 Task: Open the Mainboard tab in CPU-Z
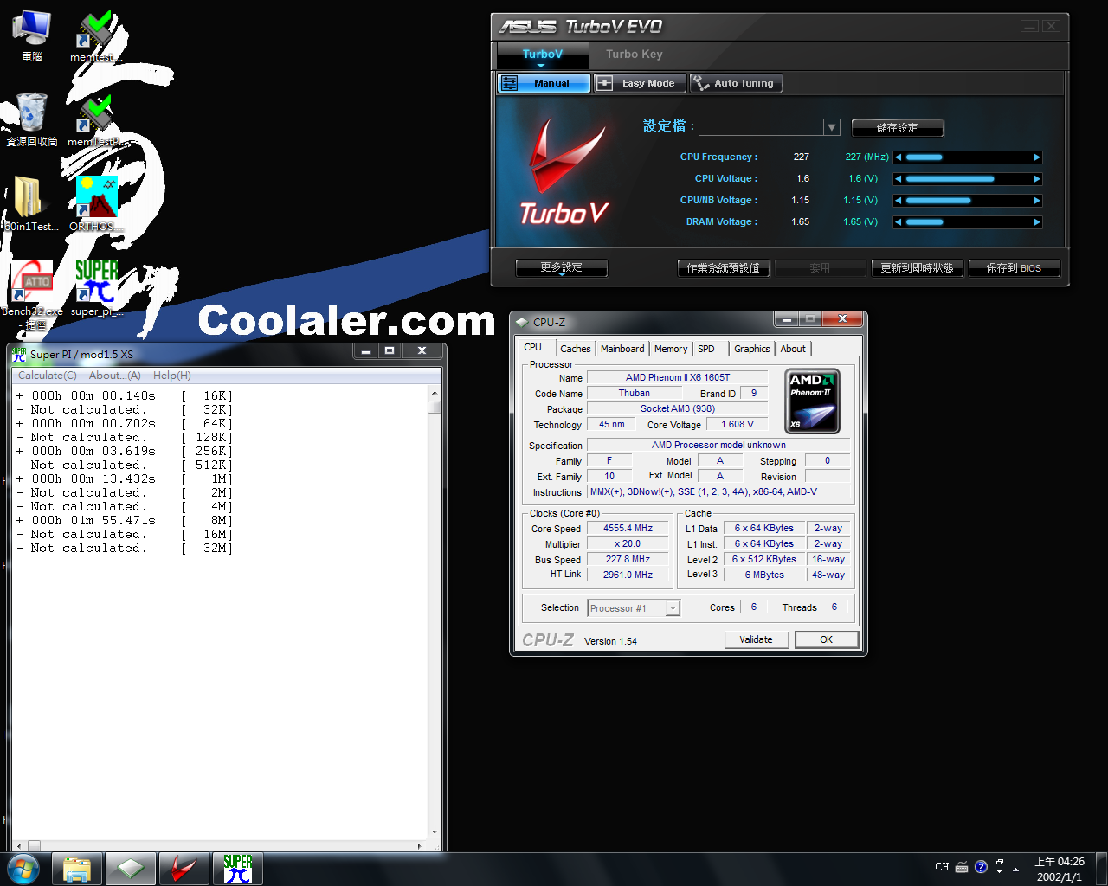point(622,349)
